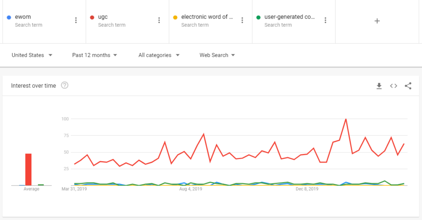This screenshot has width=422, height=220.
Task: Open embed code for the chart
Action: tap(394, 86)
